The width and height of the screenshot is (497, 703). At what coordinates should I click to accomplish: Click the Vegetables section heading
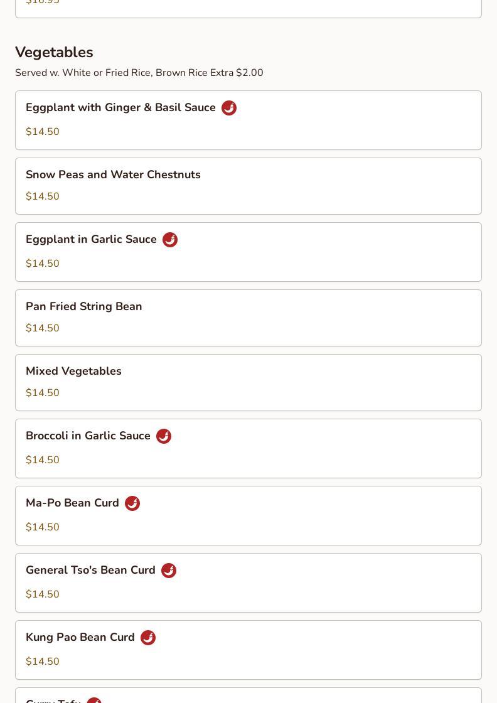pos(54,52)
